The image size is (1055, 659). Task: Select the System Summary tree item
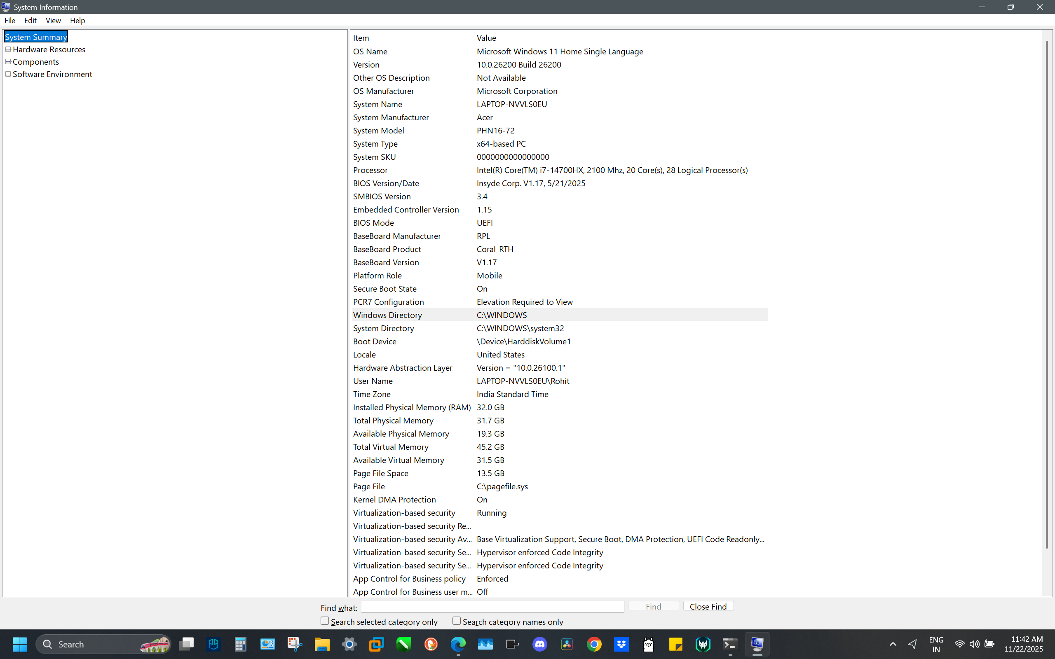point(36,37)
